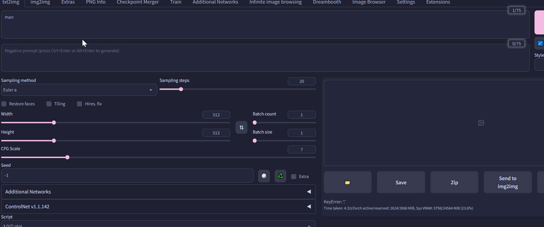Open the Sampling method dropdown showing Euler a
The width and height of the screenshot is (544, 227).
pos(79,90)
